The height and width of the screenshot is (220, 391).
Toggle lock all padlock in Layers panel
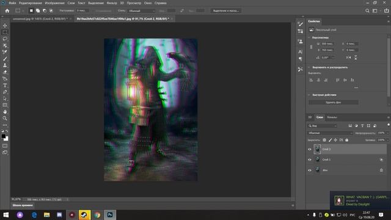pos(346,140)
